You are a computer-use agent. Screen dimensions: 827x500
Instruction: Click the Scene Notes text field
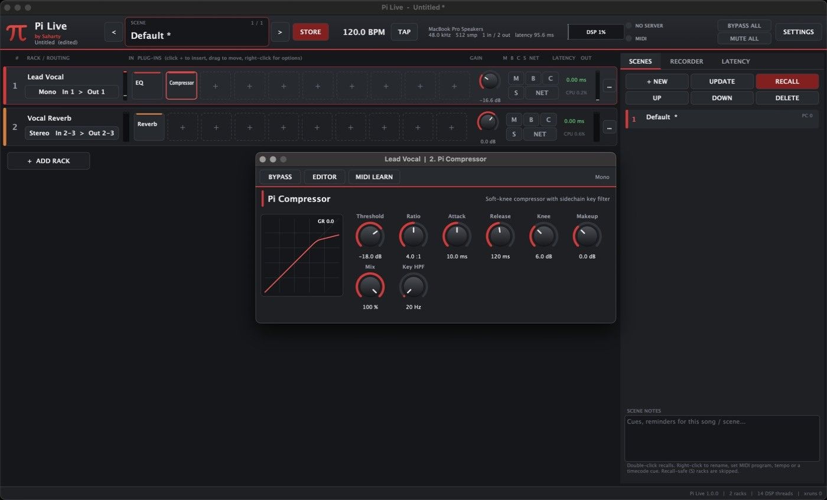click(x=722, y=438)
